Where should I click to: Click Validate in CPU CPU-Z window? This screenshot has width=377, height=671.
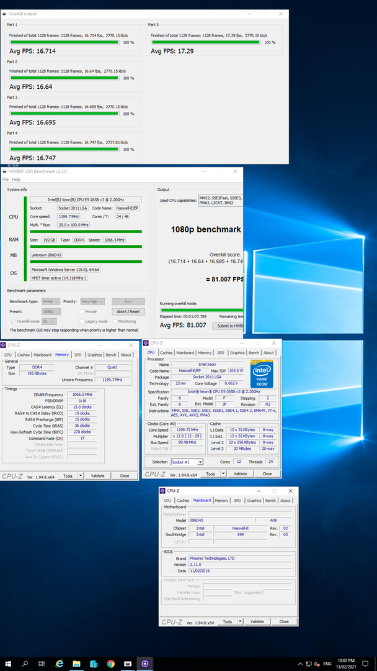pyautogui.click(x=241, y=473)
